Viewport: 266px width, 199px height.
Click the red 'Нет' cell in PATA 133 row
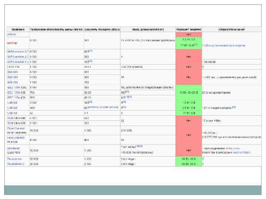coord(189,67)
